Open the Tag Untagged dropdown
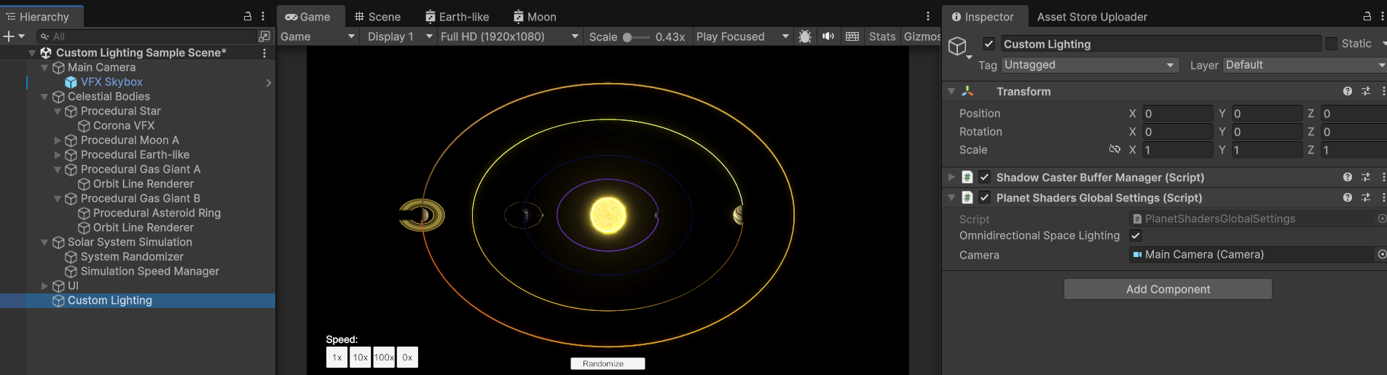Screen dimensions: 1387x375 coord(1089,65)
